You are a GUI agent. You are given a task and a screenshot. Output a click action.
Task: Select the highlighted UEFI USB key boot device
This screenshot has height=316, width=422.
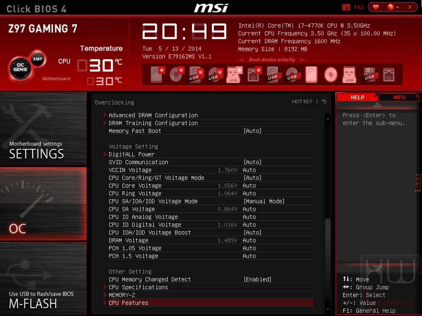coord(234,74)
